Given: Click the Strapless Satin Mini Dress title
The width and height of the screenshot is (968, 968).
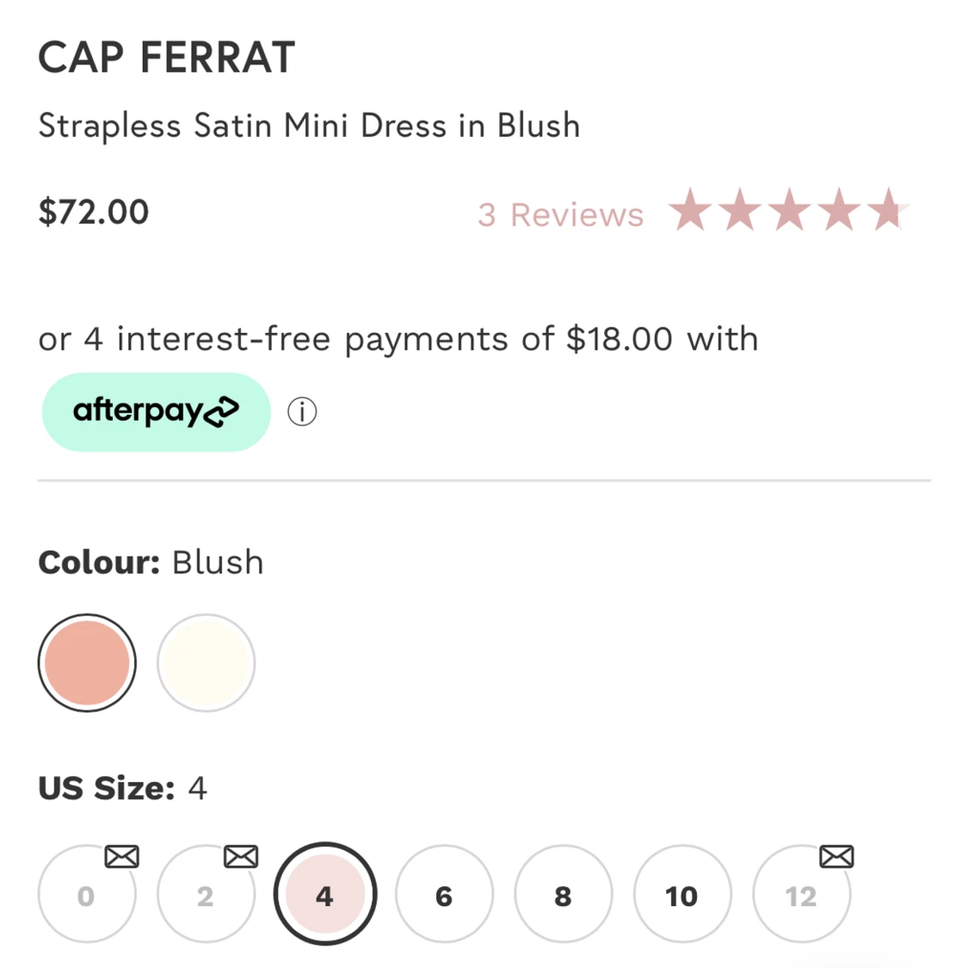Looking at the screenshot, I should pyautogui.click(x=309, y=126).
